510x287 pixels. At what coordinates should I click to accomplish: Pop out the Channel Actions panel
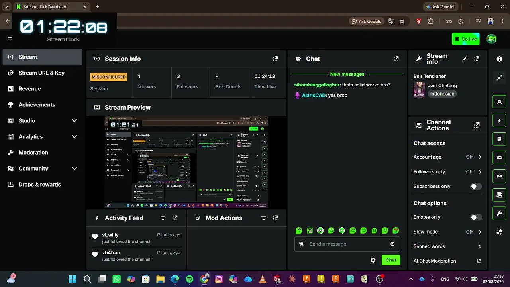coord(477,125)
